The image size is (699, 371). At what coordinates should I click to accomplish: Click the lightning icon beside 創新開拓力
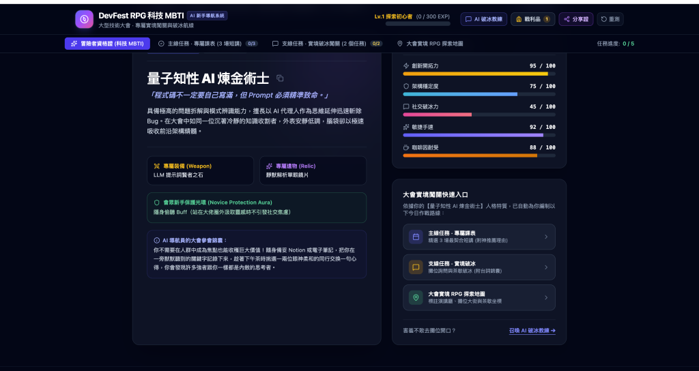(406, 66)
